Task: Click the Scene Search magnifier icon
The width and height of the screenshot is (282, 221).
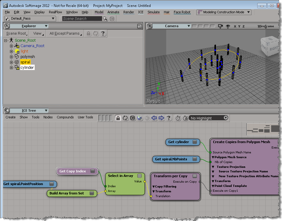Action: 105,19
